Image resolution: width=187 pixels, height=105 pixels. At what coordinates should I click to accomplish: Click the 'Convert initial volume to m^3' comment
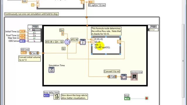(x=30, y=58)
